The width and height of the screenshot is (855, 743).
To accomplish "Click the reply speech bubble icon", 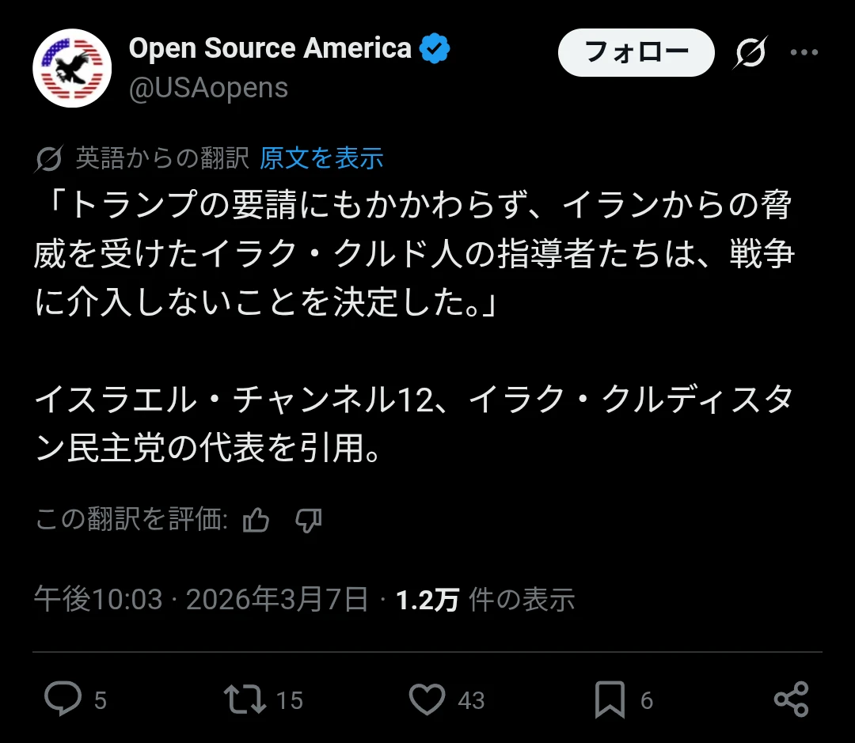I will tap(63, 699).
